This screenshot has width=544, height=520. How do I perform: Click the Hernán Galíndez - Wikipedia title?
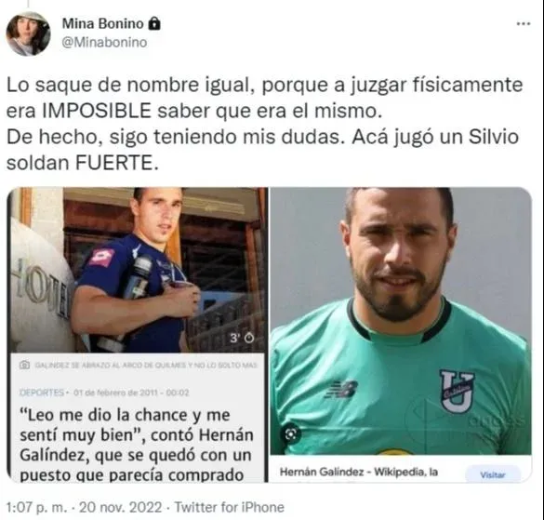click(359, 473)
